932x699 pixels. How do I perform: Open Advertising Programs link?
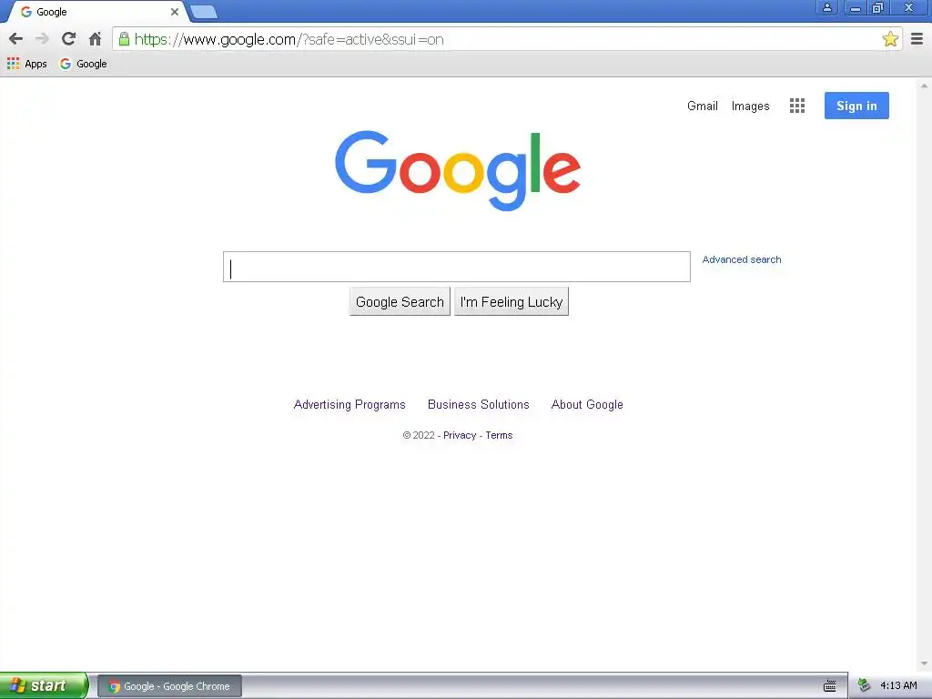(x=349, y=405)
